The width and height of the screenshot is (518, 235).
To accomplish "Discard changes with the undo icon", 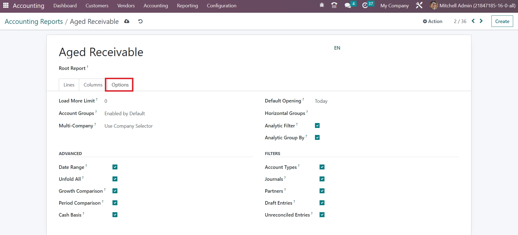I will 140,21.
